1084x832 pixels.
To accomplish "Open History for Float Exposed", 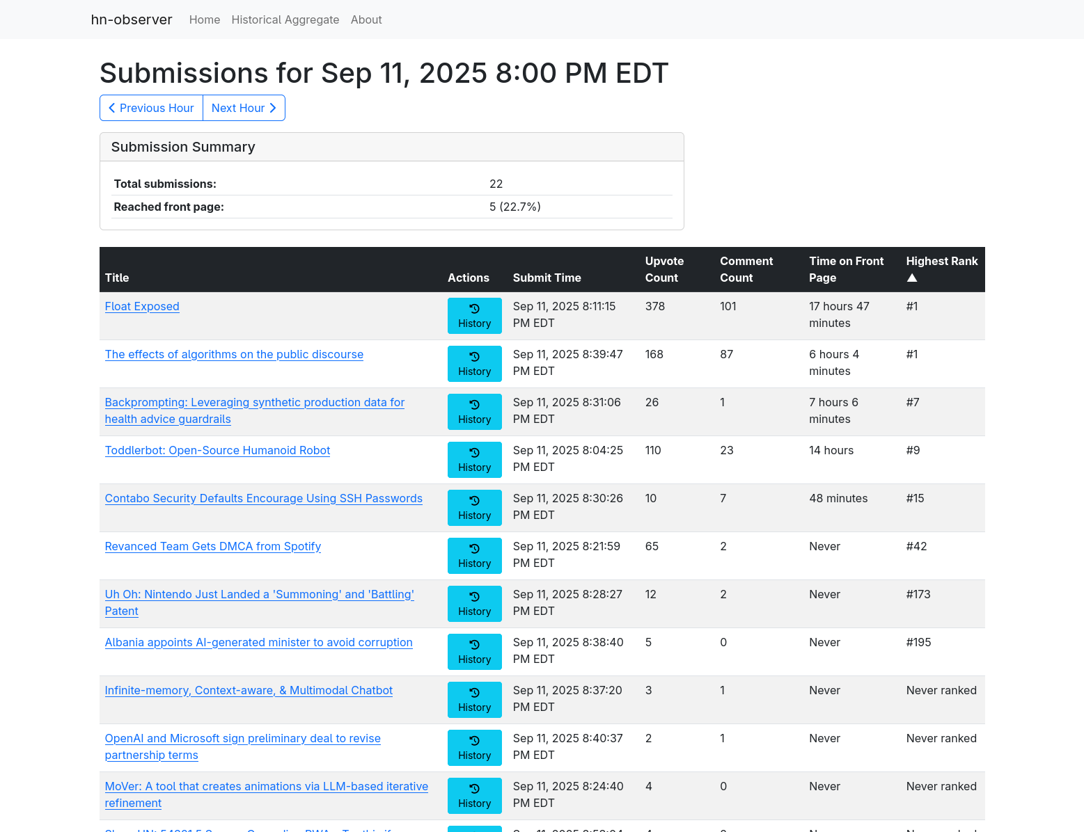I will click(x=474, y=316).
